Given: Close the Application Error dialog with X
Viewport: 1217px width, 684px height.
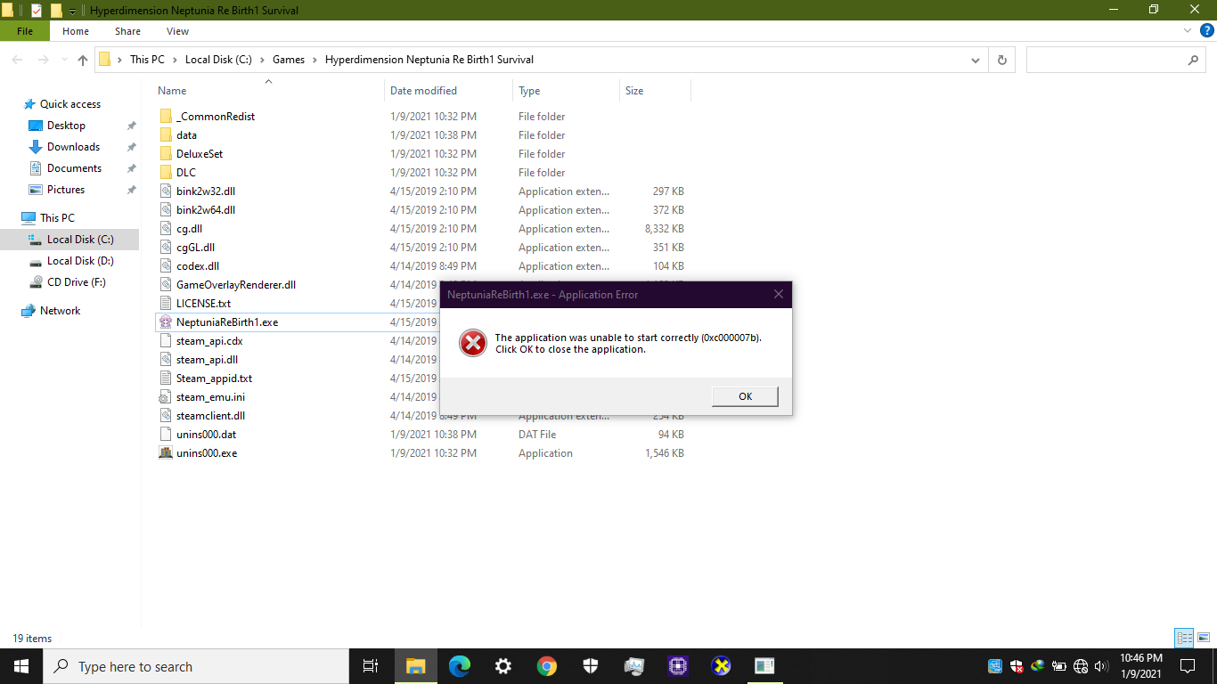Looking at the screenshot, I should [x=778, y=295].
